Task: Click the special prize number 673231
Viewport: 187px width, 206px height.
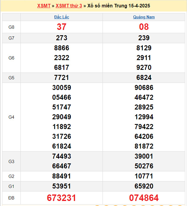Action: 62,198
